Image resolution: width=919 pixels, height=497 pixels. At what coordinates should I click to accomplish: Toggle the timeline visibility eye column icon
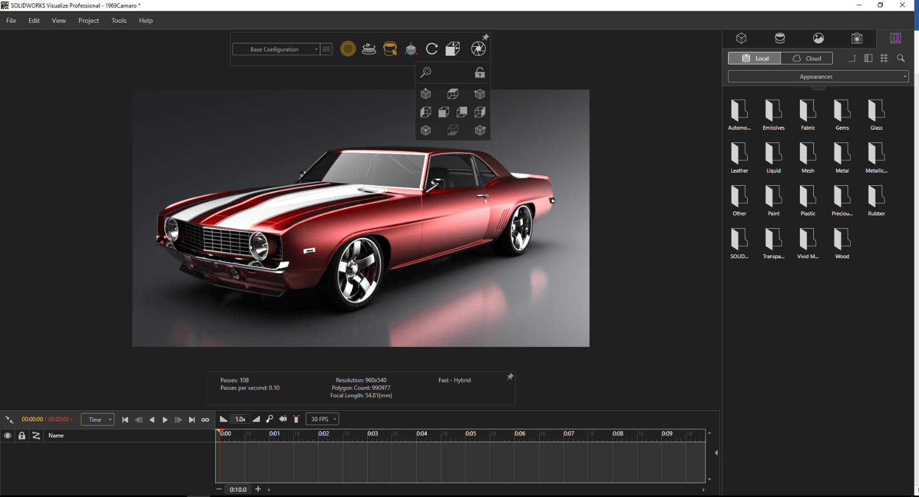click(8, 435)
